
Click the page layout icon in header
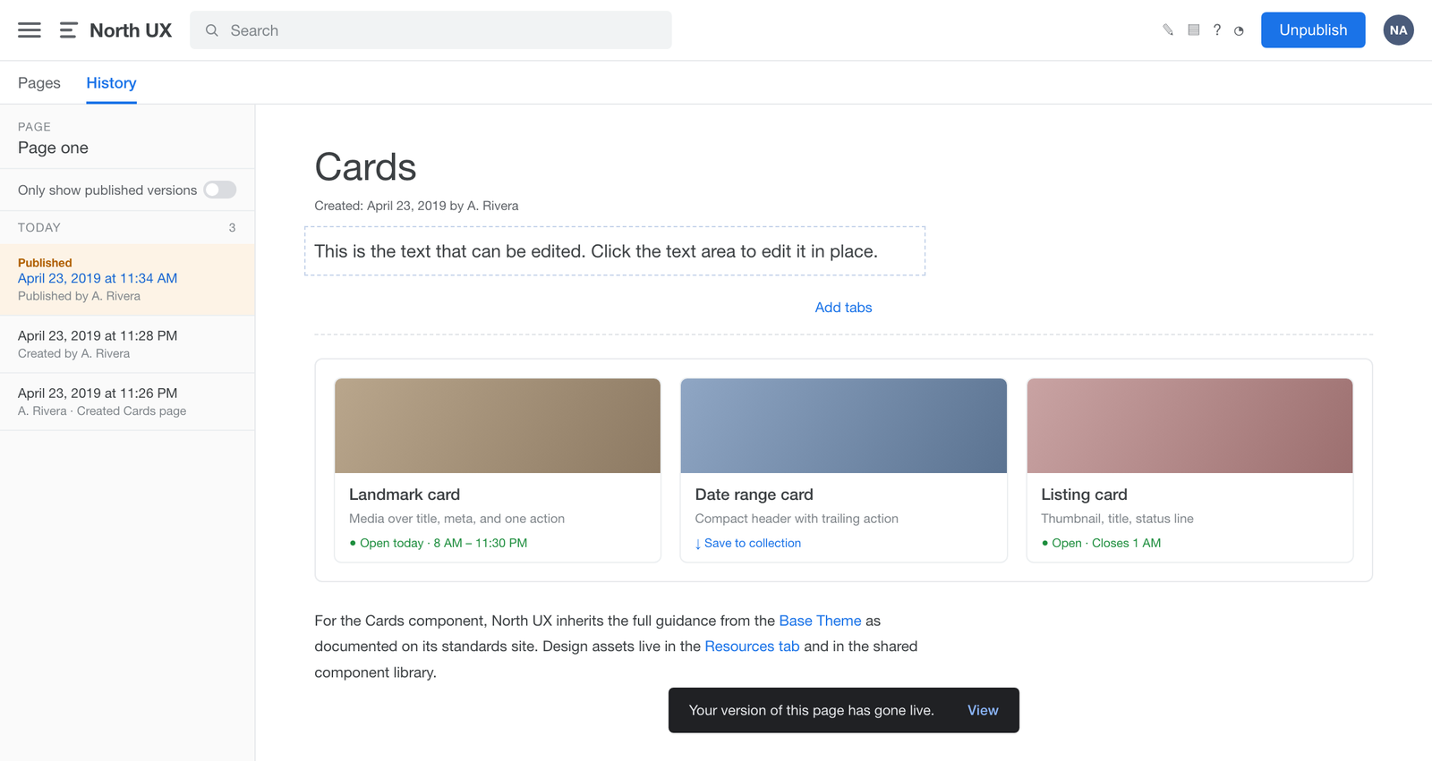click(1193, 30)
